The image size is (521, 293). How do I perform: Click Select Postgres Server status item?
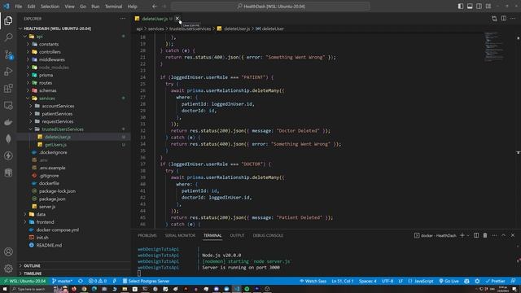click(146, 281)
